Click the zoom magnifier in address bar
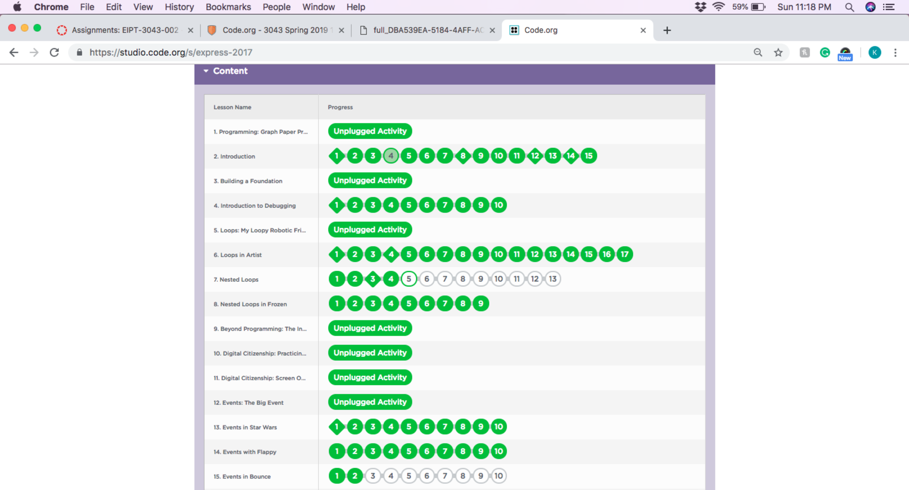The width and height of the screenshot is (909, 490). (x=758, y=52)
